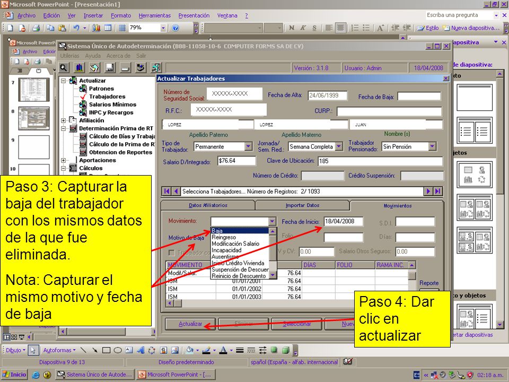This screenshot has width=509, height=382.
Task: Collapse the Determinación Prima de RT node
Action: coord(64,128)
